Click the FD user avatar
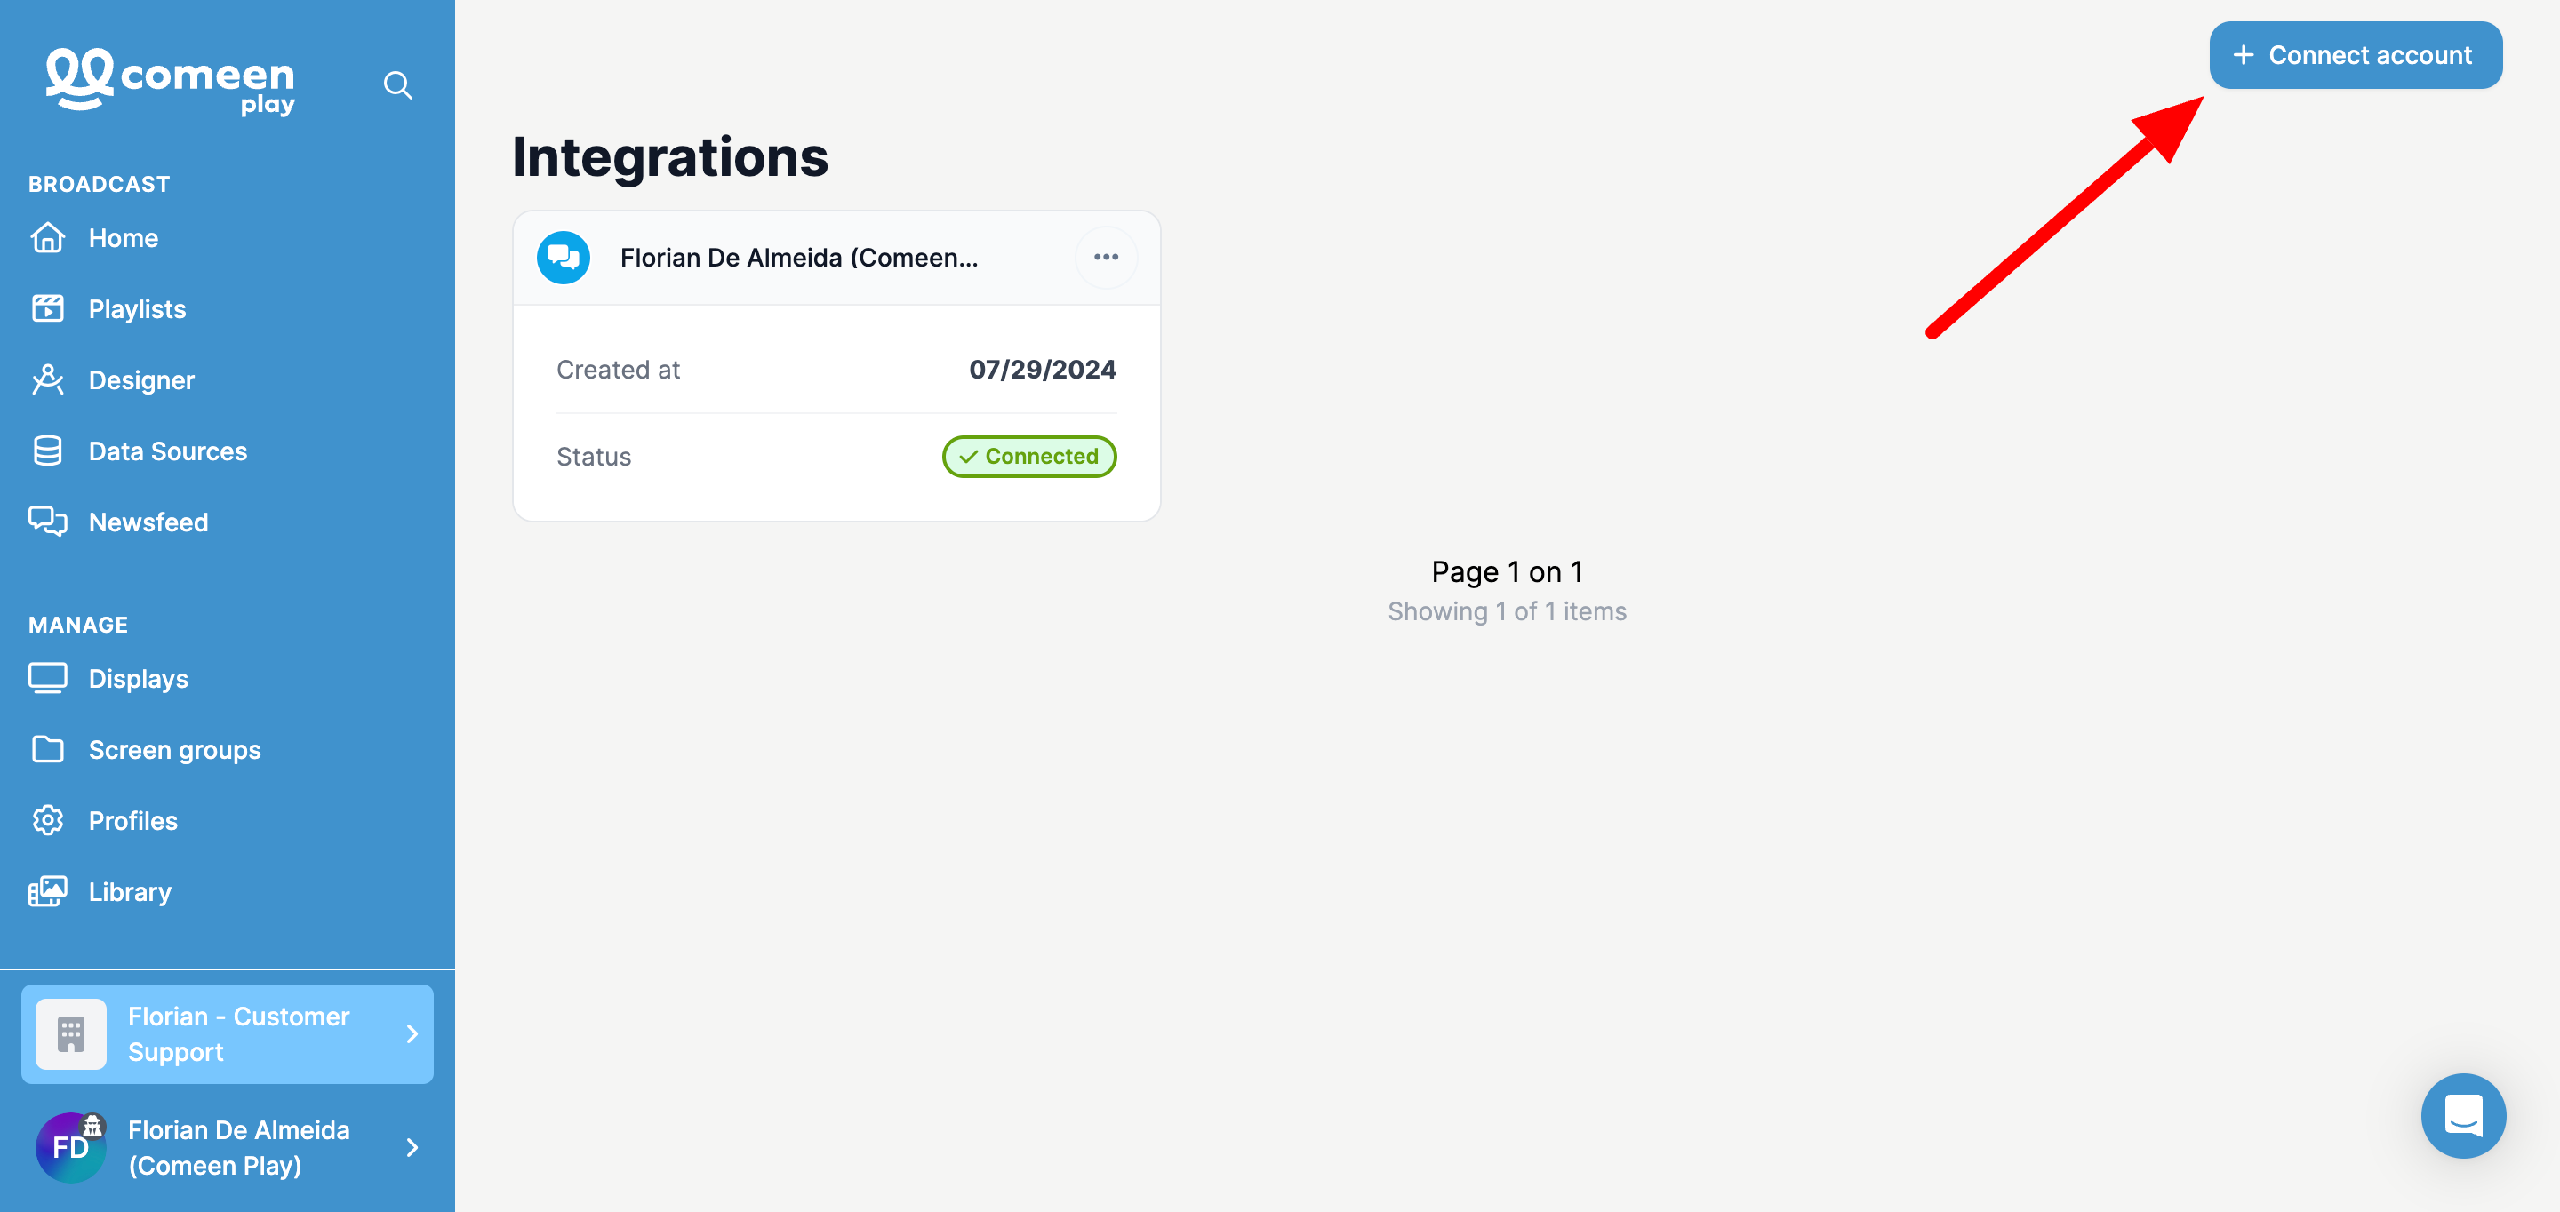 click(70, 1147)
